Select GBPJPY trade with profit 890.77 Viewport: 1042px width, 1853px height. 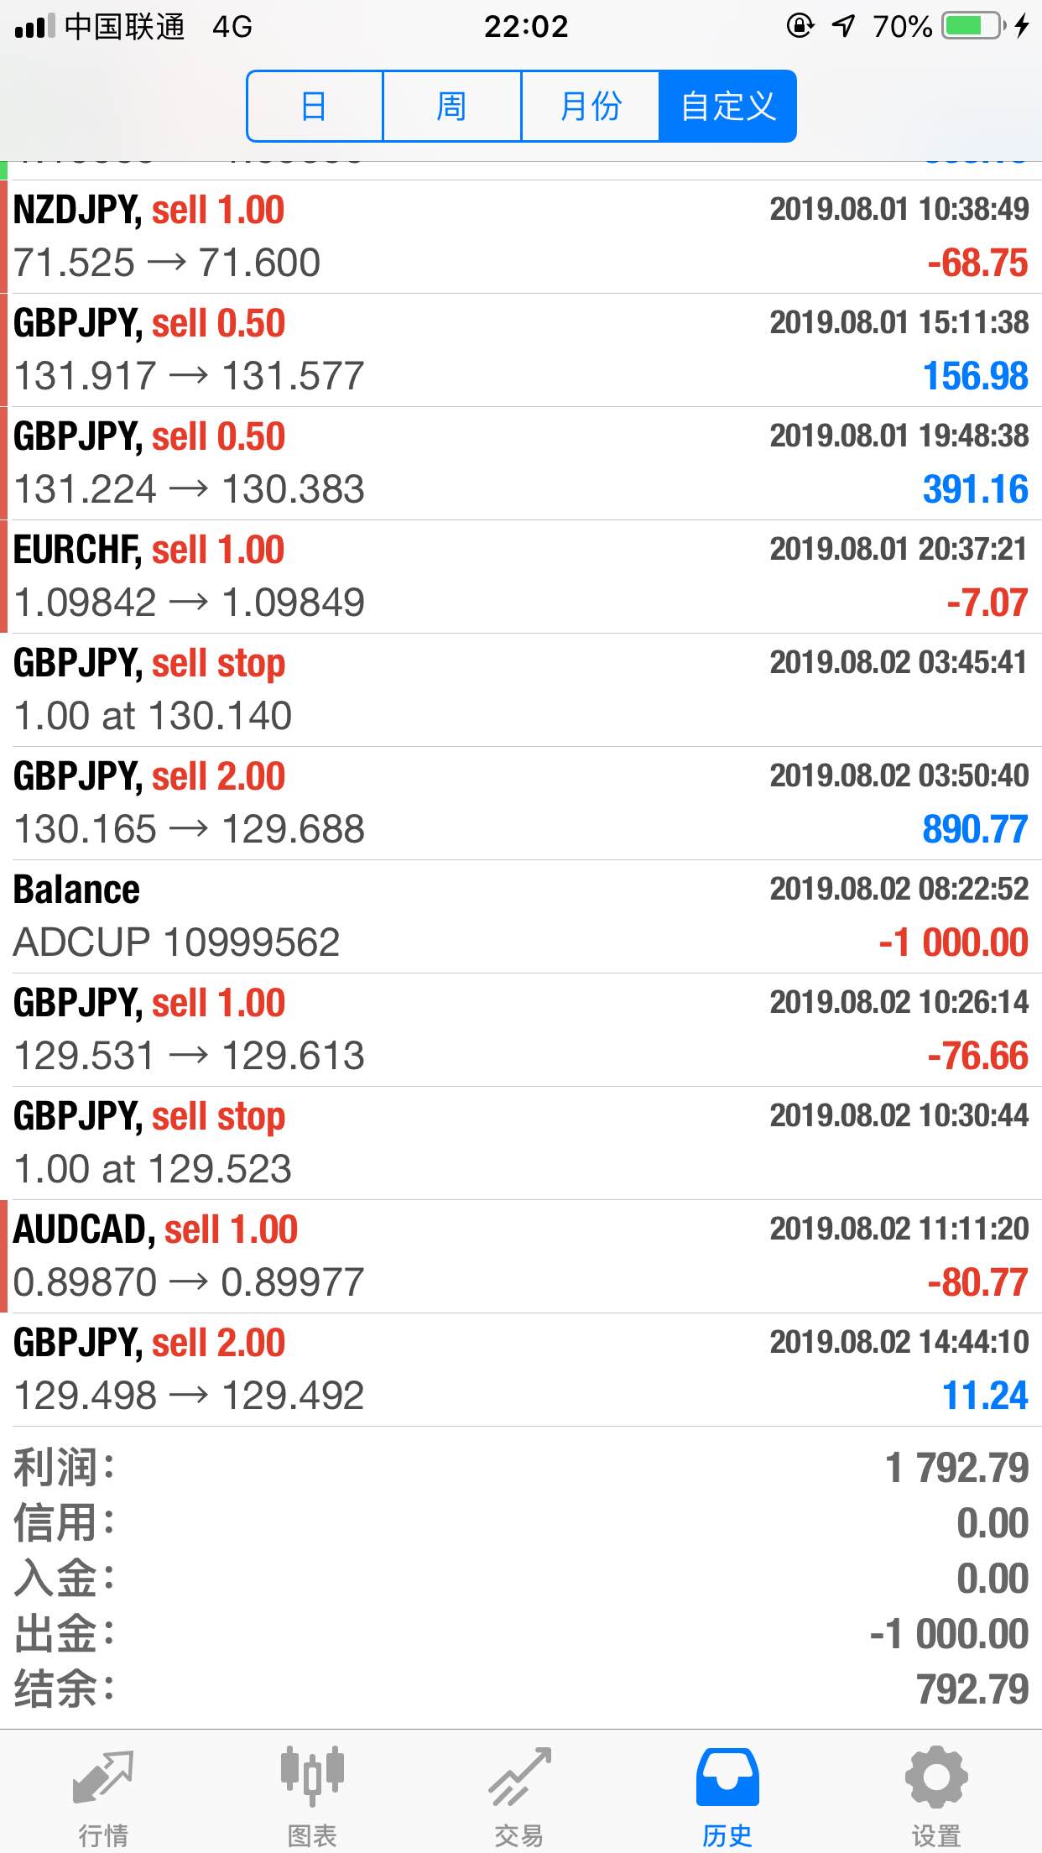click(521, 803)
